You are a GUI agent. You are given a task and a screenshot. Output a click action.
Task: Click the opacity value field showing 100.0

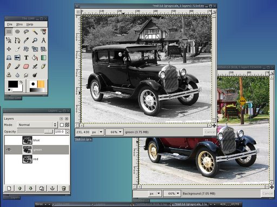60,132
